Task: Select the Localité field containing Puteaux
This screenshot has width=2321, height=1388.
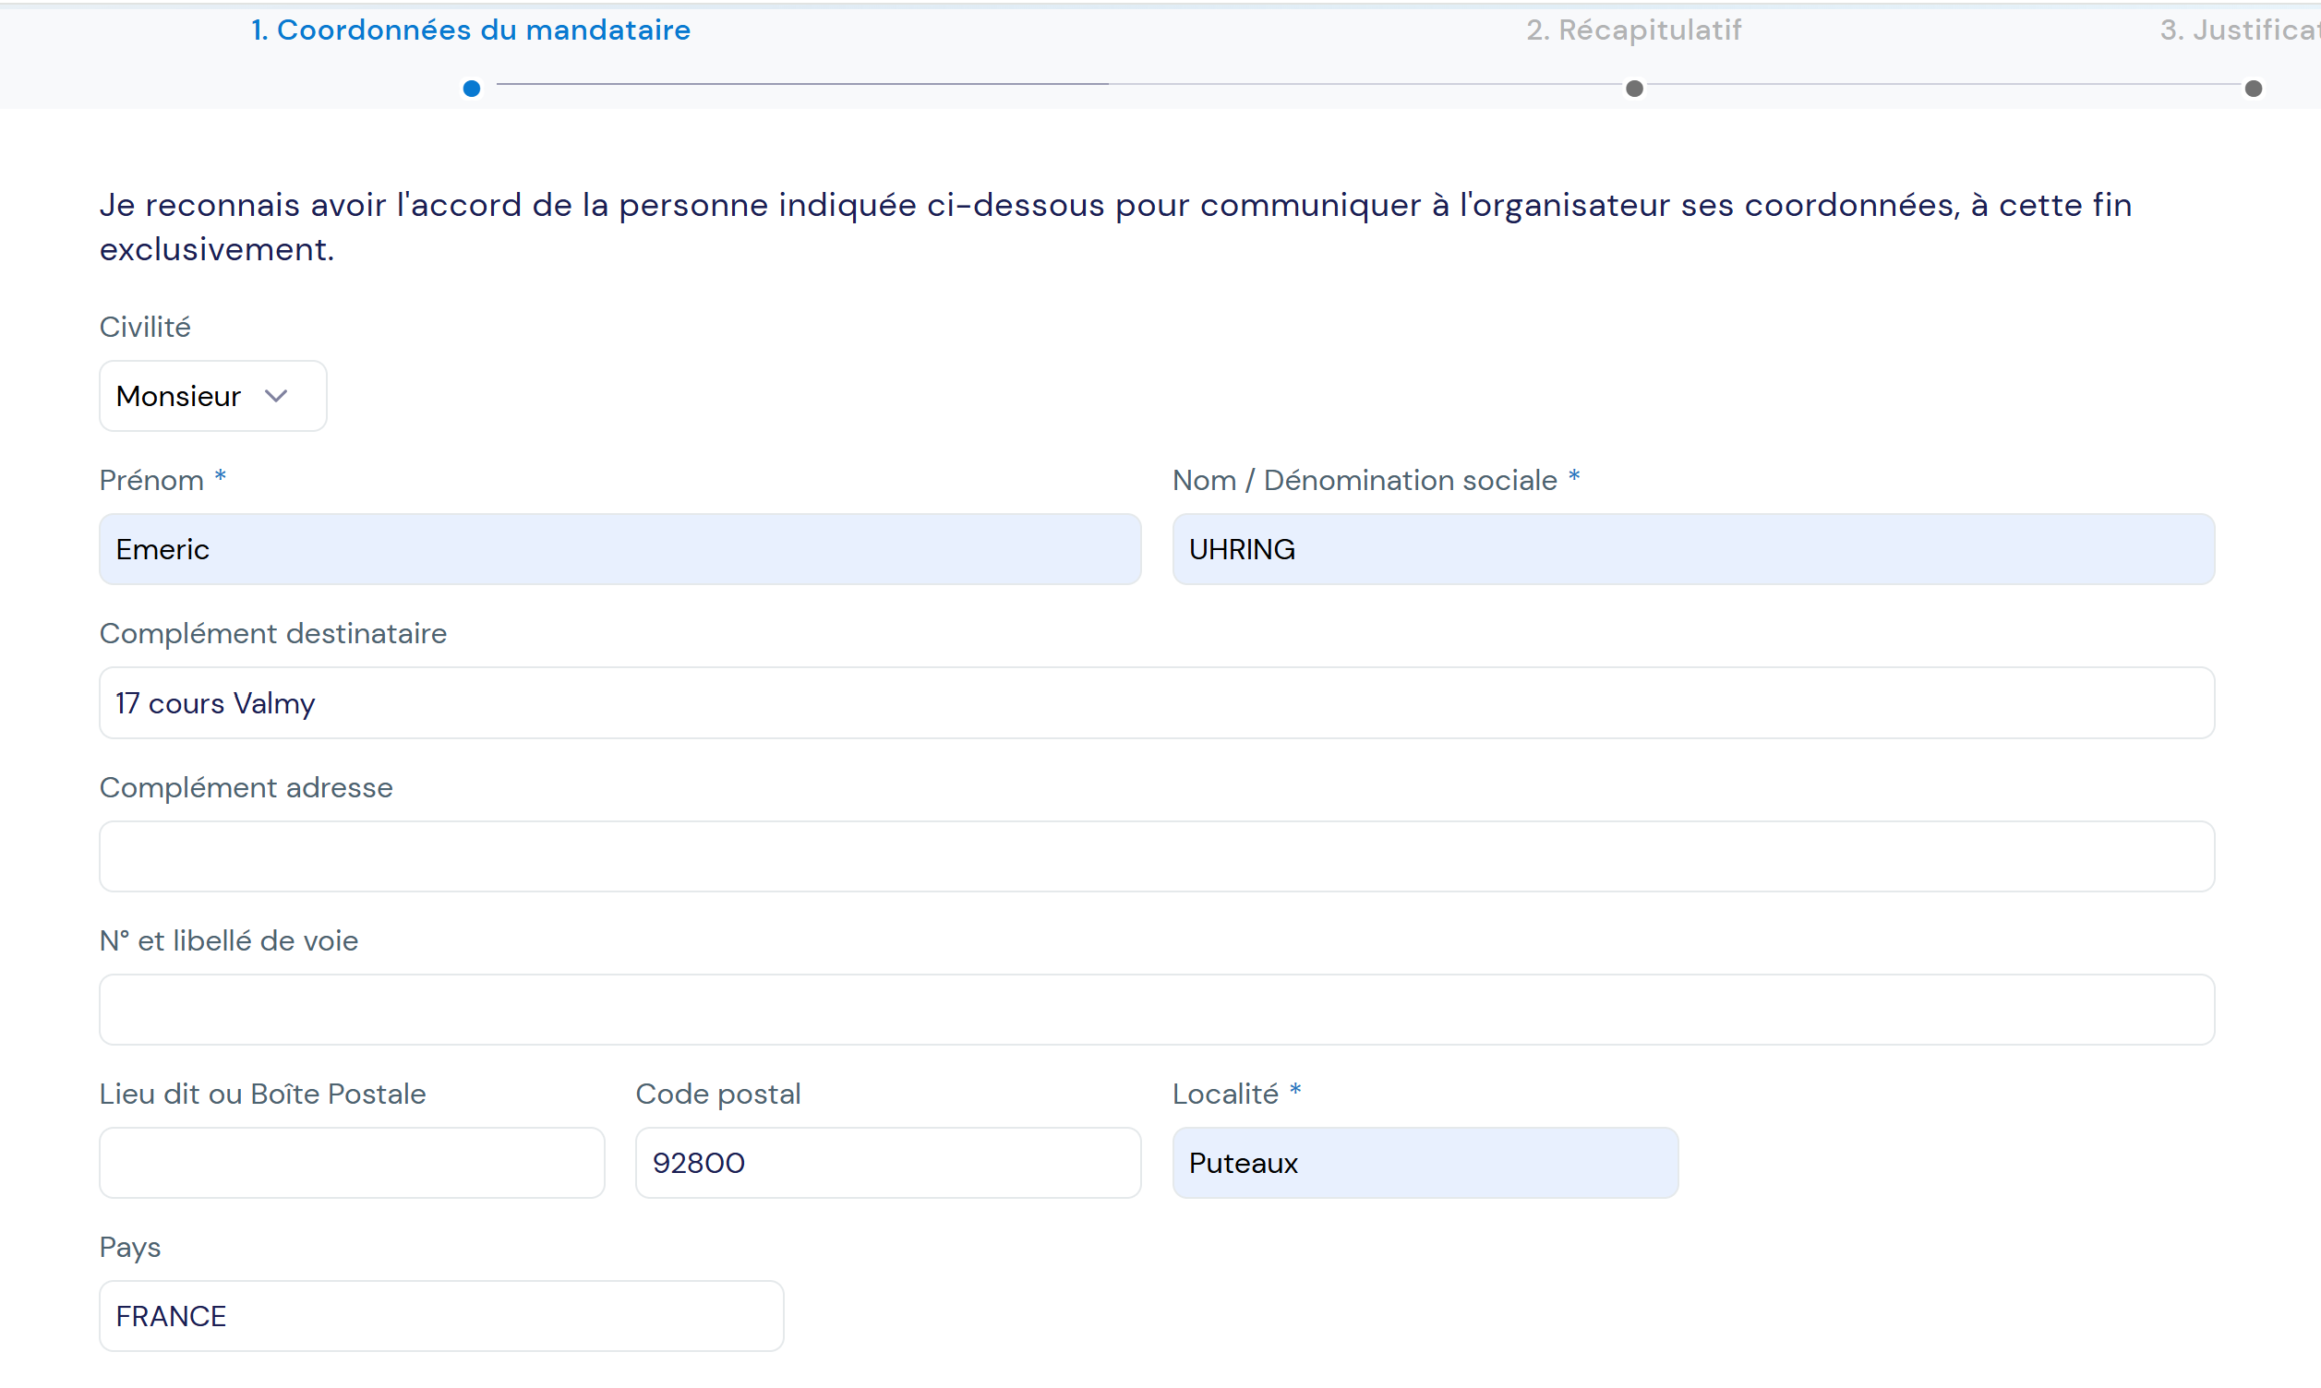Action: coord(1424,1163)
